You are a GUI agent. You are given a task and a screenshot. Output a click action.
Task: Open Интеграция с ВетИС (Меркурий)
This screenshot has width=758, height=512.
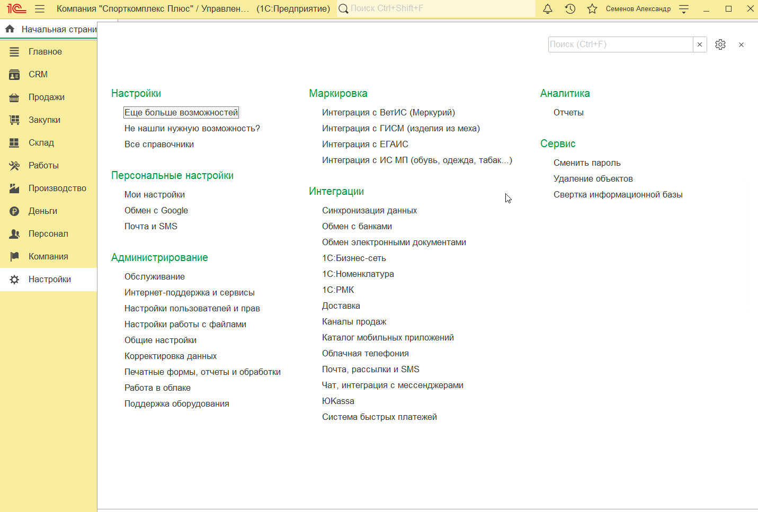point(389,112)
